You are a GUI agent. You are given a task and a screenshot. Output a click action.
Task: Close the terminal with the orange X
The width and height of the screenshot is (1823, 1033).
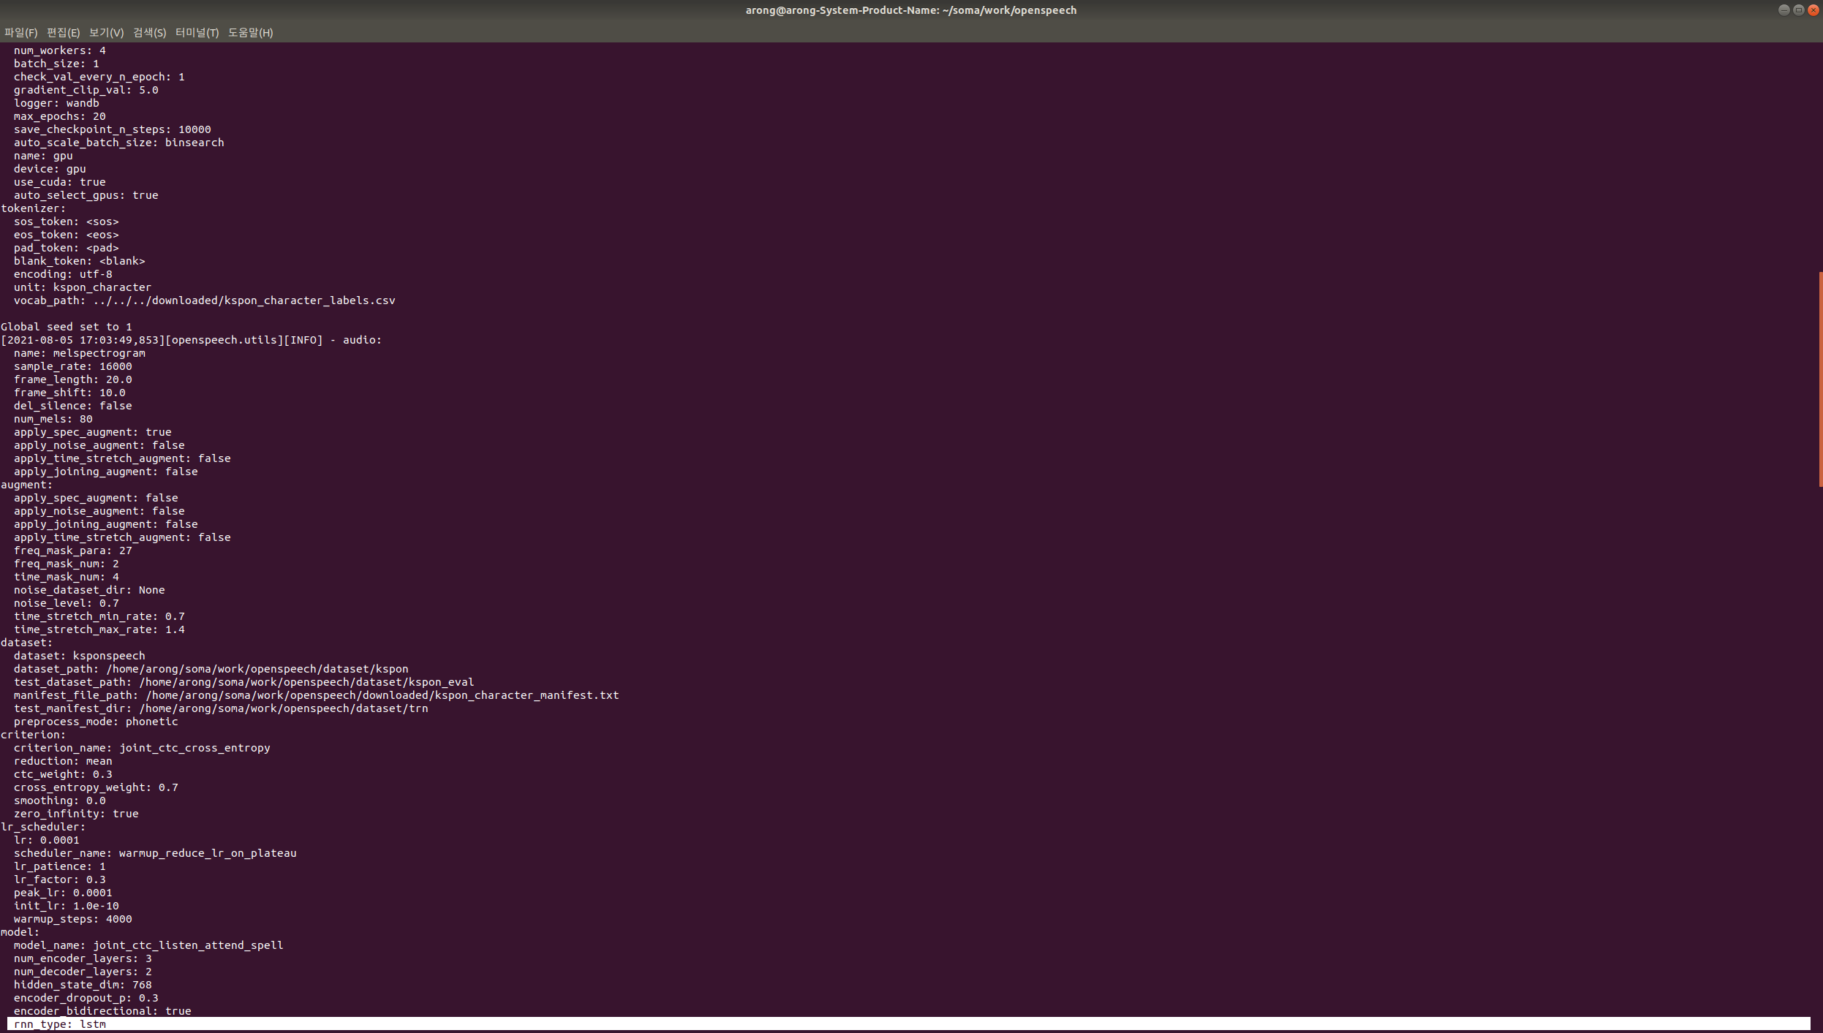click(1813, 10)
